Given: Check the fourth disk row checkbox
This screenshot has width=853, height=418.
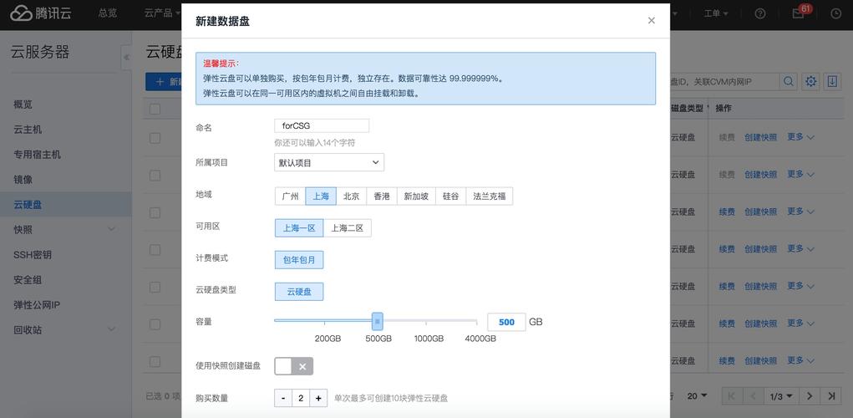Looking at the screenshot, I should click(x=155, y=250).
